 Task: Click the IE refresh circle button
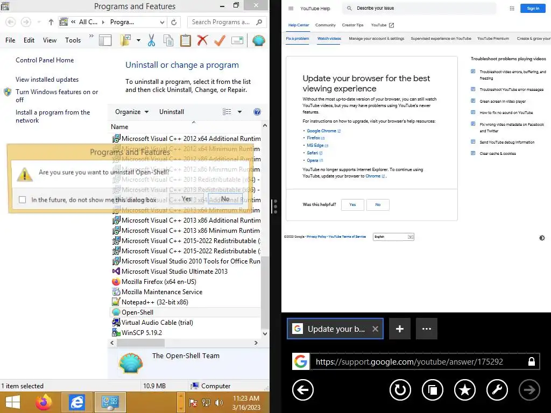pos(400,390)
